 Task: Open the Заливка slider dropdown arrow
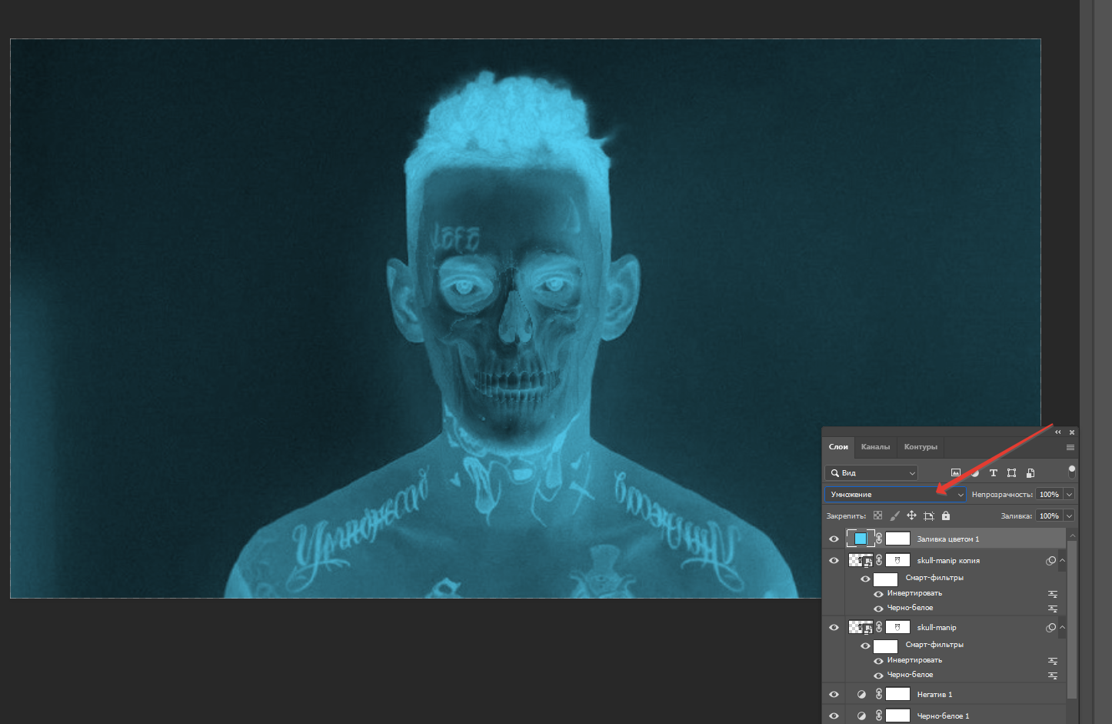1069,515
